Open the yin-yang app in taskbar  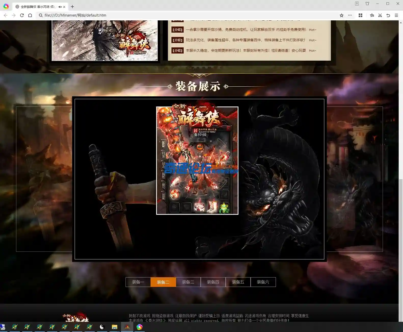(102, 327)
